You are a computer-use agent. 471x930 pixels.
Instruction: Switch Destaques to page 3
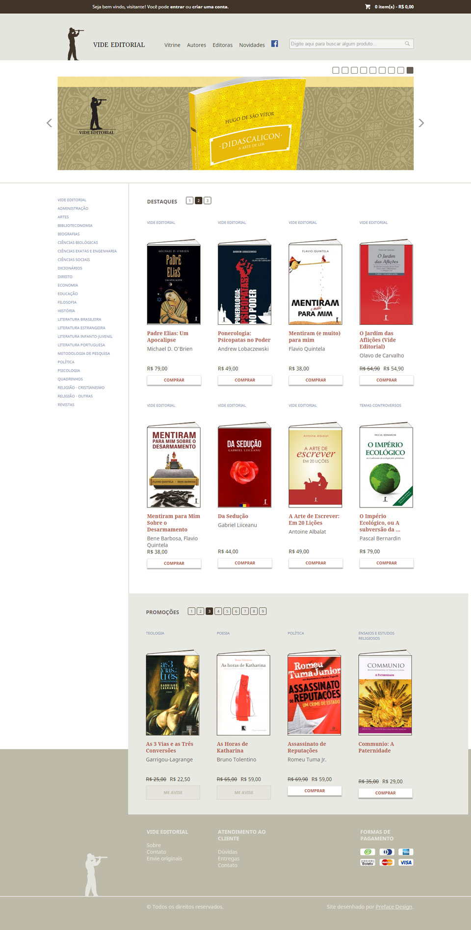pyautogui.click(x=208, y=200)
